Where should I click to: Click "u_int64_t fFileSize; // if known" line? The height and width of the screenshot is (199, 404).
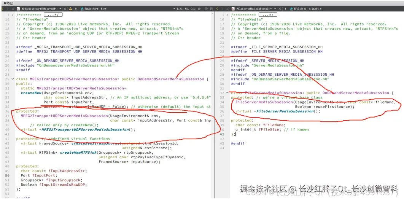point(272,129)
